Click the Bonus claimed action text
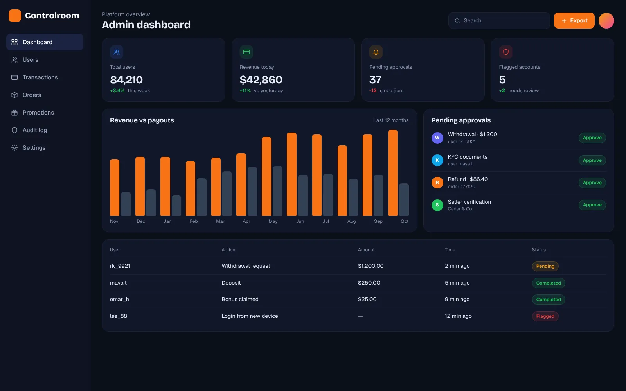Image resolution: width=626 pixels, height=391 pixels. (x=240, y=299)
